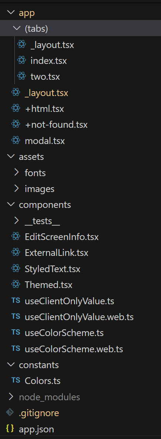Select the constants folder name
The image size is (161, 439).
tap(39, 365)
